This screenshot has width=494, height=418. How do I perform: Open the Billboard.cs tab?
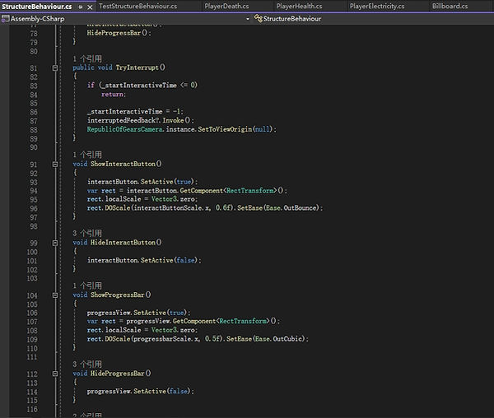click(x=450, y=6)
